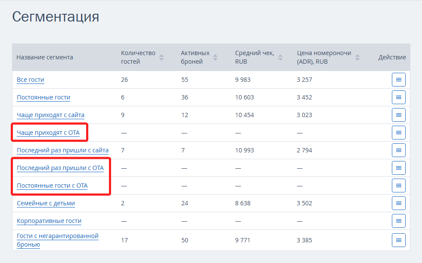Select the 9 771 average check value
Viewport: 422px width, 263px height.
pyautogui.click(x=242, y=240)
